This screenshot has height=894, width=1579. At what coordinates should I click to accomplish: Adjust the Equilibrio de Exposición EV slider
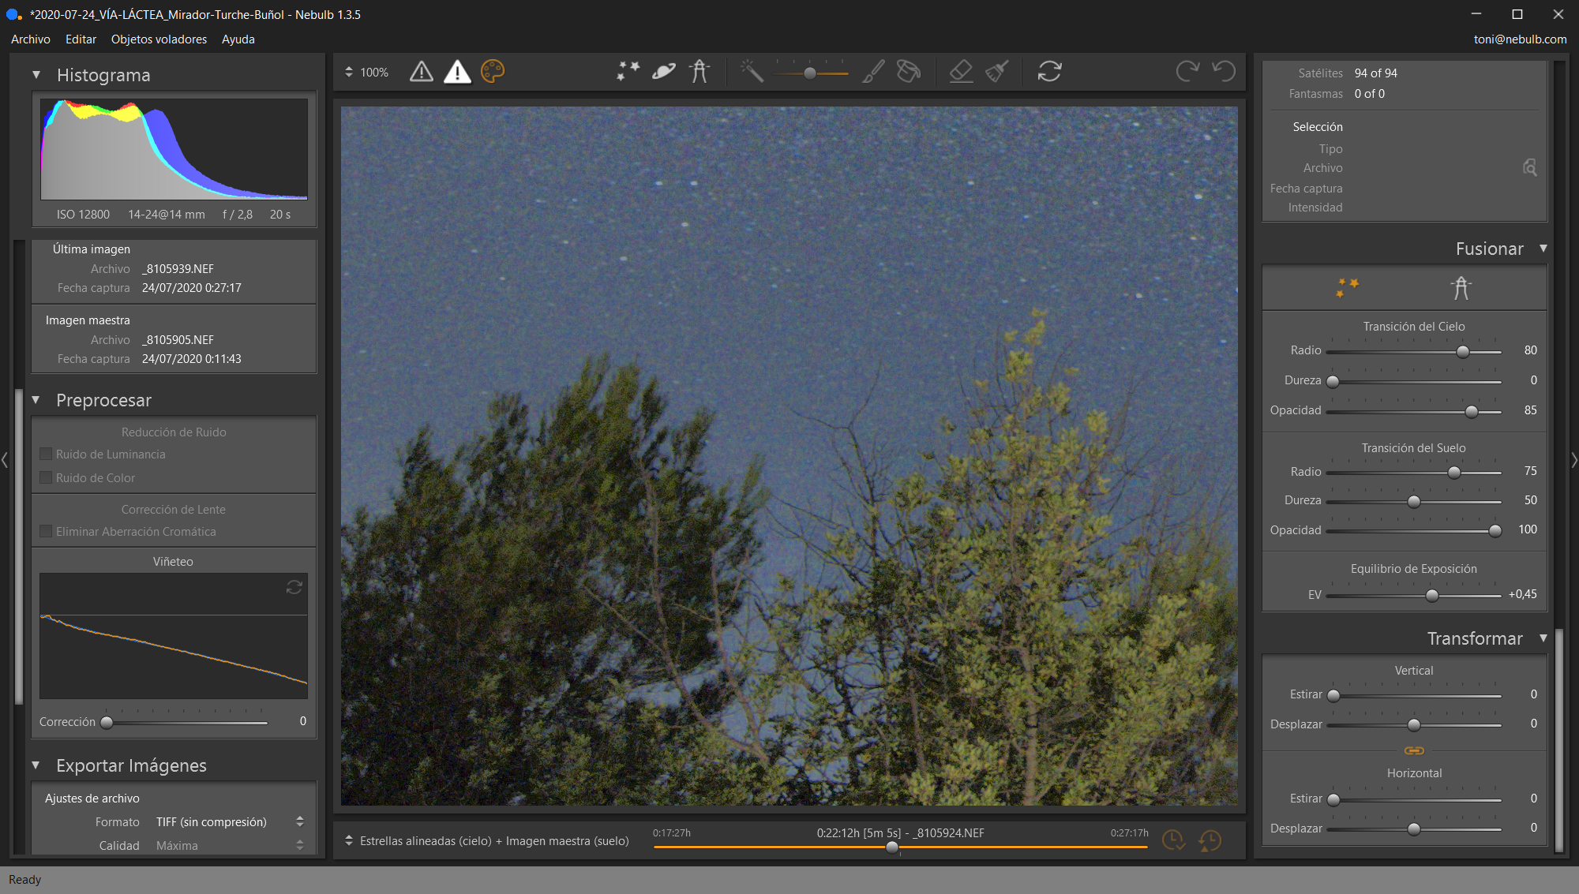tap(1432, 595)
